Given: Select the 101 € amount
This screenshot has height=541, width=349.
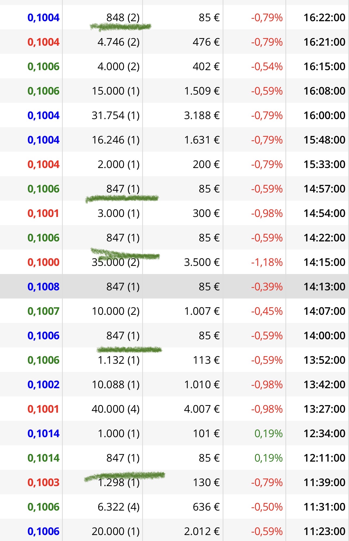Looking at the screenshot, I should pyautogui.click(x=206, y=434).
